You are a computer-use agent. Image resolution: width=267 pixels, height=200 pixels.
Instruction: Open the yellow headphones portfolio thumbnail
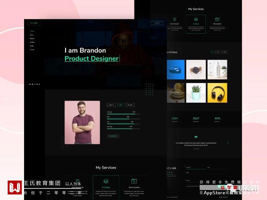pyautogui.click(x=217, y=93)
